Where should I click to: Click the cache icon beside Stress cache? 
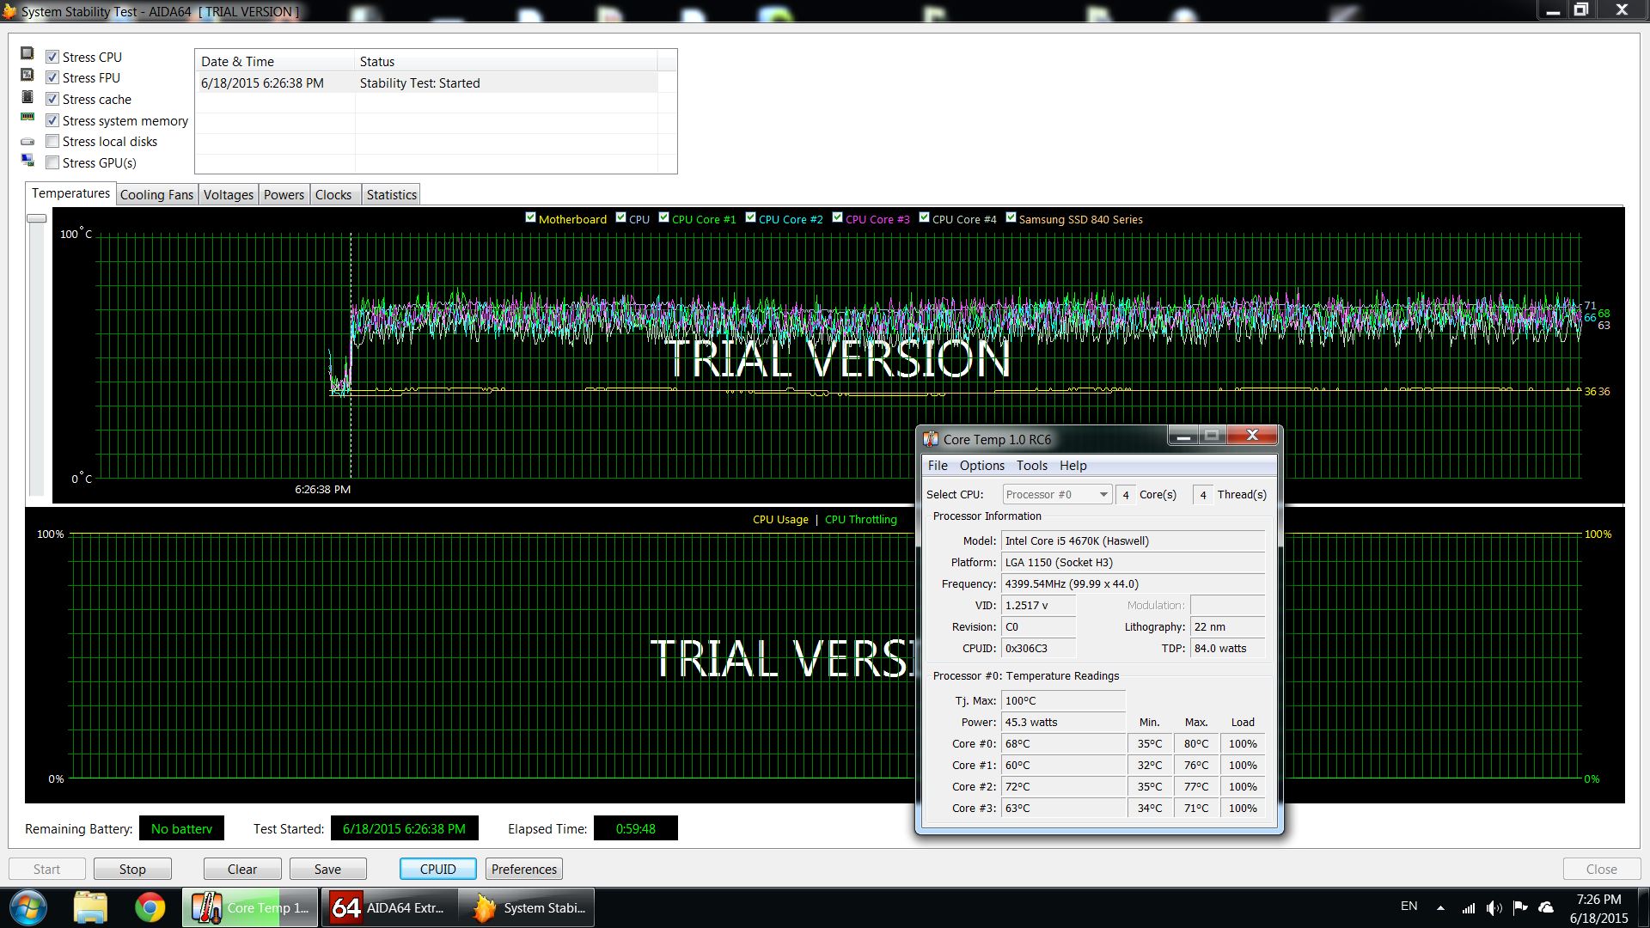point(27,96)
